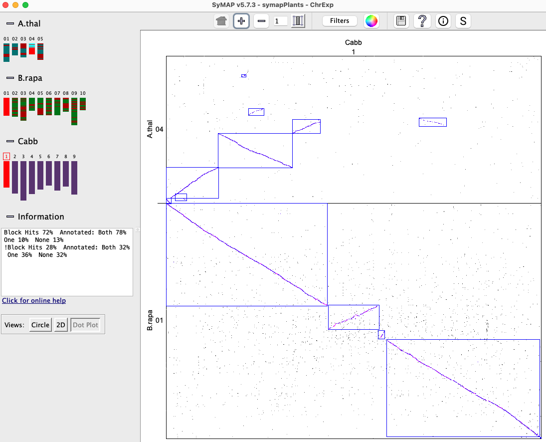Screen dimensions: 546x442
Task: Toggle A.thal chromosome 04 selection
Action: coord(32,49)
